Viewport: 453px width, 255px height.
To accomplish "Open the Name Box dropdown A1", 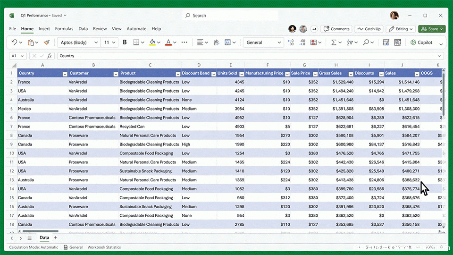I will coord(22,56).
